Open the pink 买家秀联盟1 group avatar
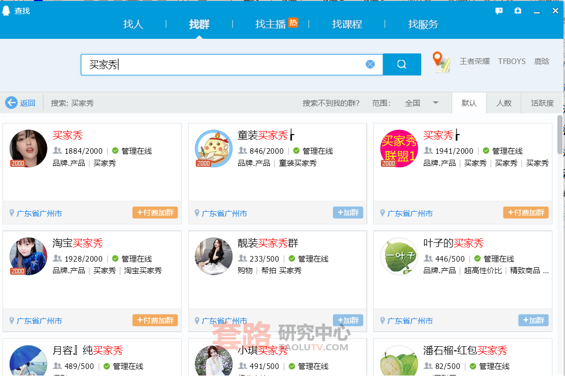This screenshot has width=565, height=376. tap(399, 148)
